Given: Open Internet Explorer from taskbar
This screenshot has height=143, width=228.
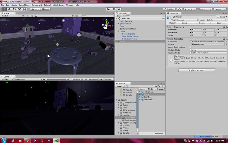Looking at the screenshot, I should click(x=13, y=141).
